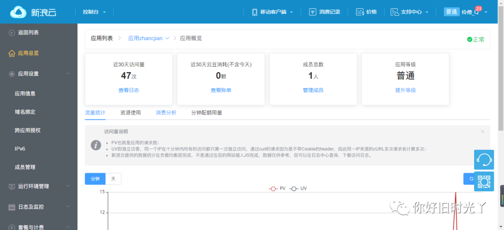The image size is (504, 230).
Task: Close the 访问量说明 notice box
Action: pos(483,131)
